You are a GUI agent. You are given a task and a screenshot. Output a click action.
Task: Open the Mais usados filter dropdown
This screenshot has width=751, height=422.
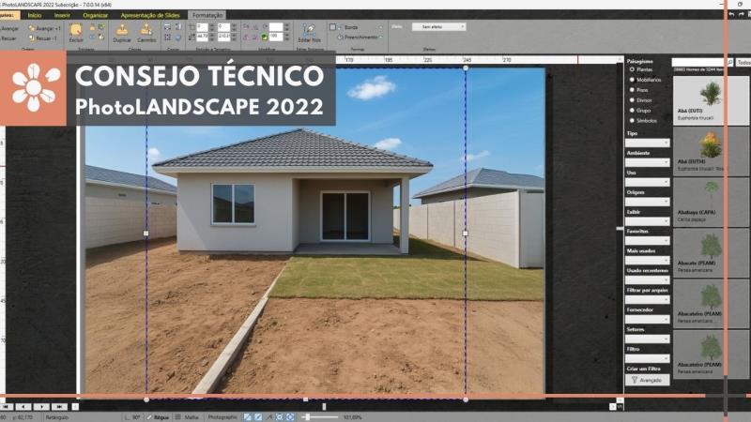pyautogui.click(x=647, y=261)
